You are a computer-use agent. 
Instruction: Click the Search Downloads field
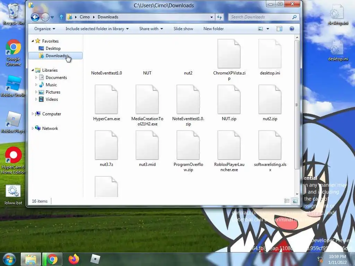point(263,17)
